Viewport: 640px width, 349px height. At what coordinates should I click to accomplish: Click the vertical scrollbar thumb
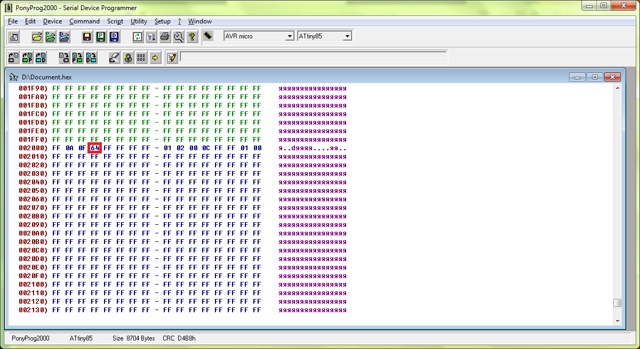617,303
